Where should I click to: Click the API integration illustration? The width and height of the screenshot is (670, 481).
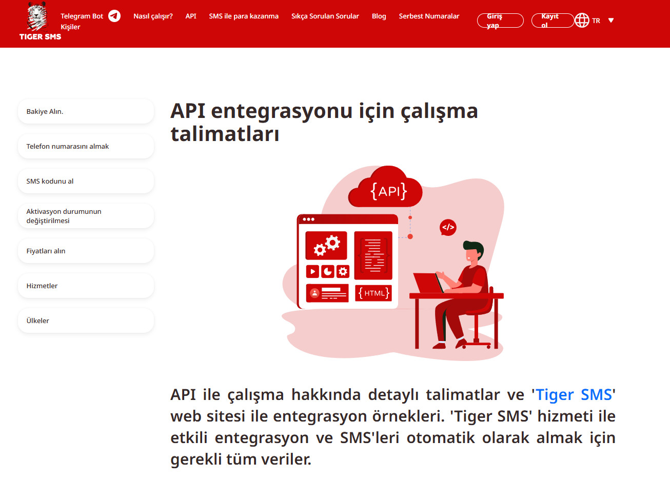pyautogui.click(x=393, y=263)
